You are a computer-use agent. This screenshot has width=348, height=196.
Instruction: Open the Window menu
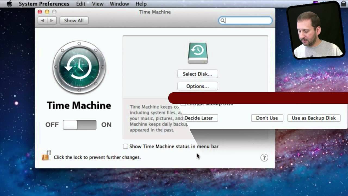(x=119, y=4)
